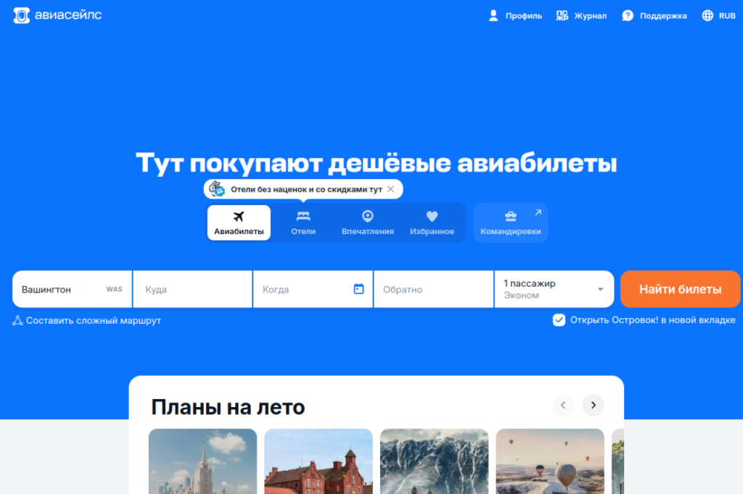Open the Избранное favorites tab
The image size is (743, 494).
click(432, 222)
